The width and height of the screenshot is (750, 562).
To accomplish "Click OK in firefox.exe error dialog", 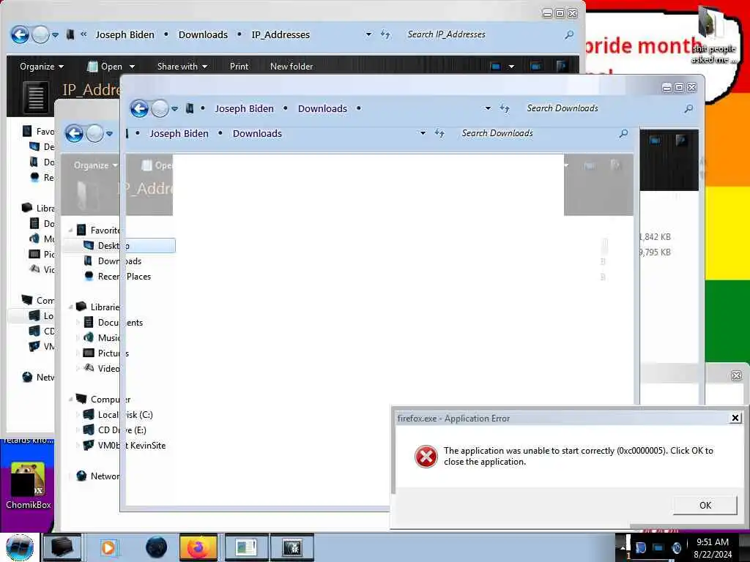I will click(705, 505).
